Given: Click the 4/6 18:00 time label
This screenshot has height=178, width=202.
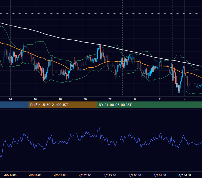Looking at the screenshot, I should (60, 175).
